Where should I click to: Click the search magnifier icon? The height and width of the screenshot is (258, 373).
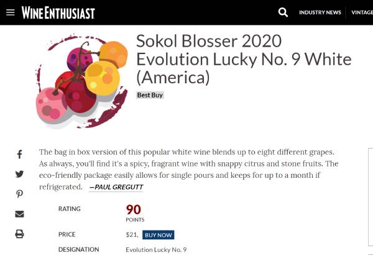pyautogui.click(x=283, y=12)
